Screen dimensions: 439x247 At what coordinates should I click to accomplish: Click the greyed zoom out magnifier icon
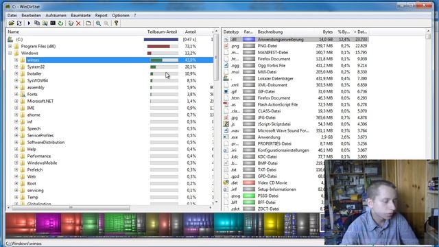[x=106, y=23]
